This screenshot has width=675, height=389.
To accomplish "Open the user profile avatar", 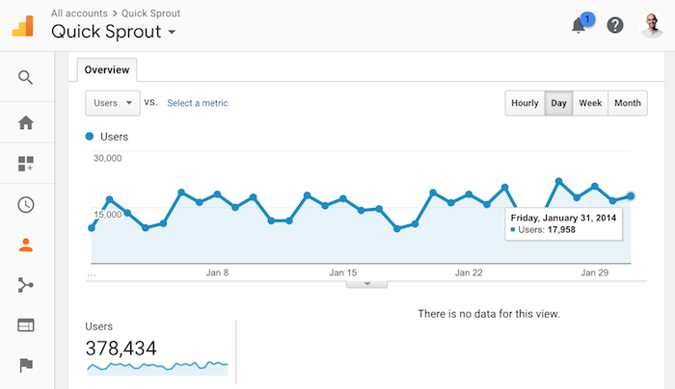I will point(652,25).
